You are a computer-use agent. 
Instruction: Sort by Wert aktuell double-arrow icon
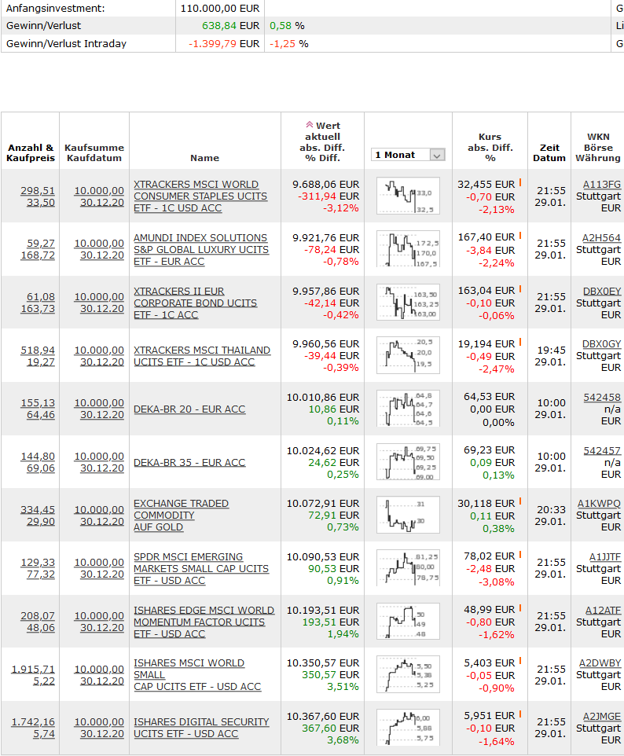[310, 125]
